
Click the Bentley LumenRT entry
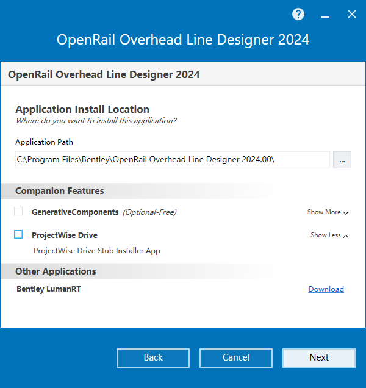[x=49, y=289]
